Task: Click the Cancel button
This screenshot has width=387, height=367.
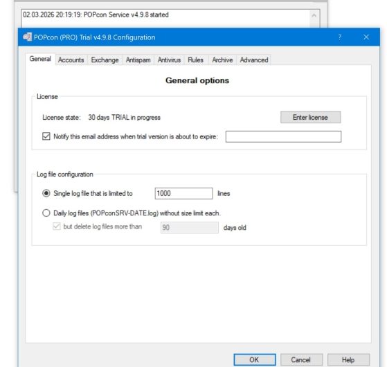Action: click(x=301, y=360)
